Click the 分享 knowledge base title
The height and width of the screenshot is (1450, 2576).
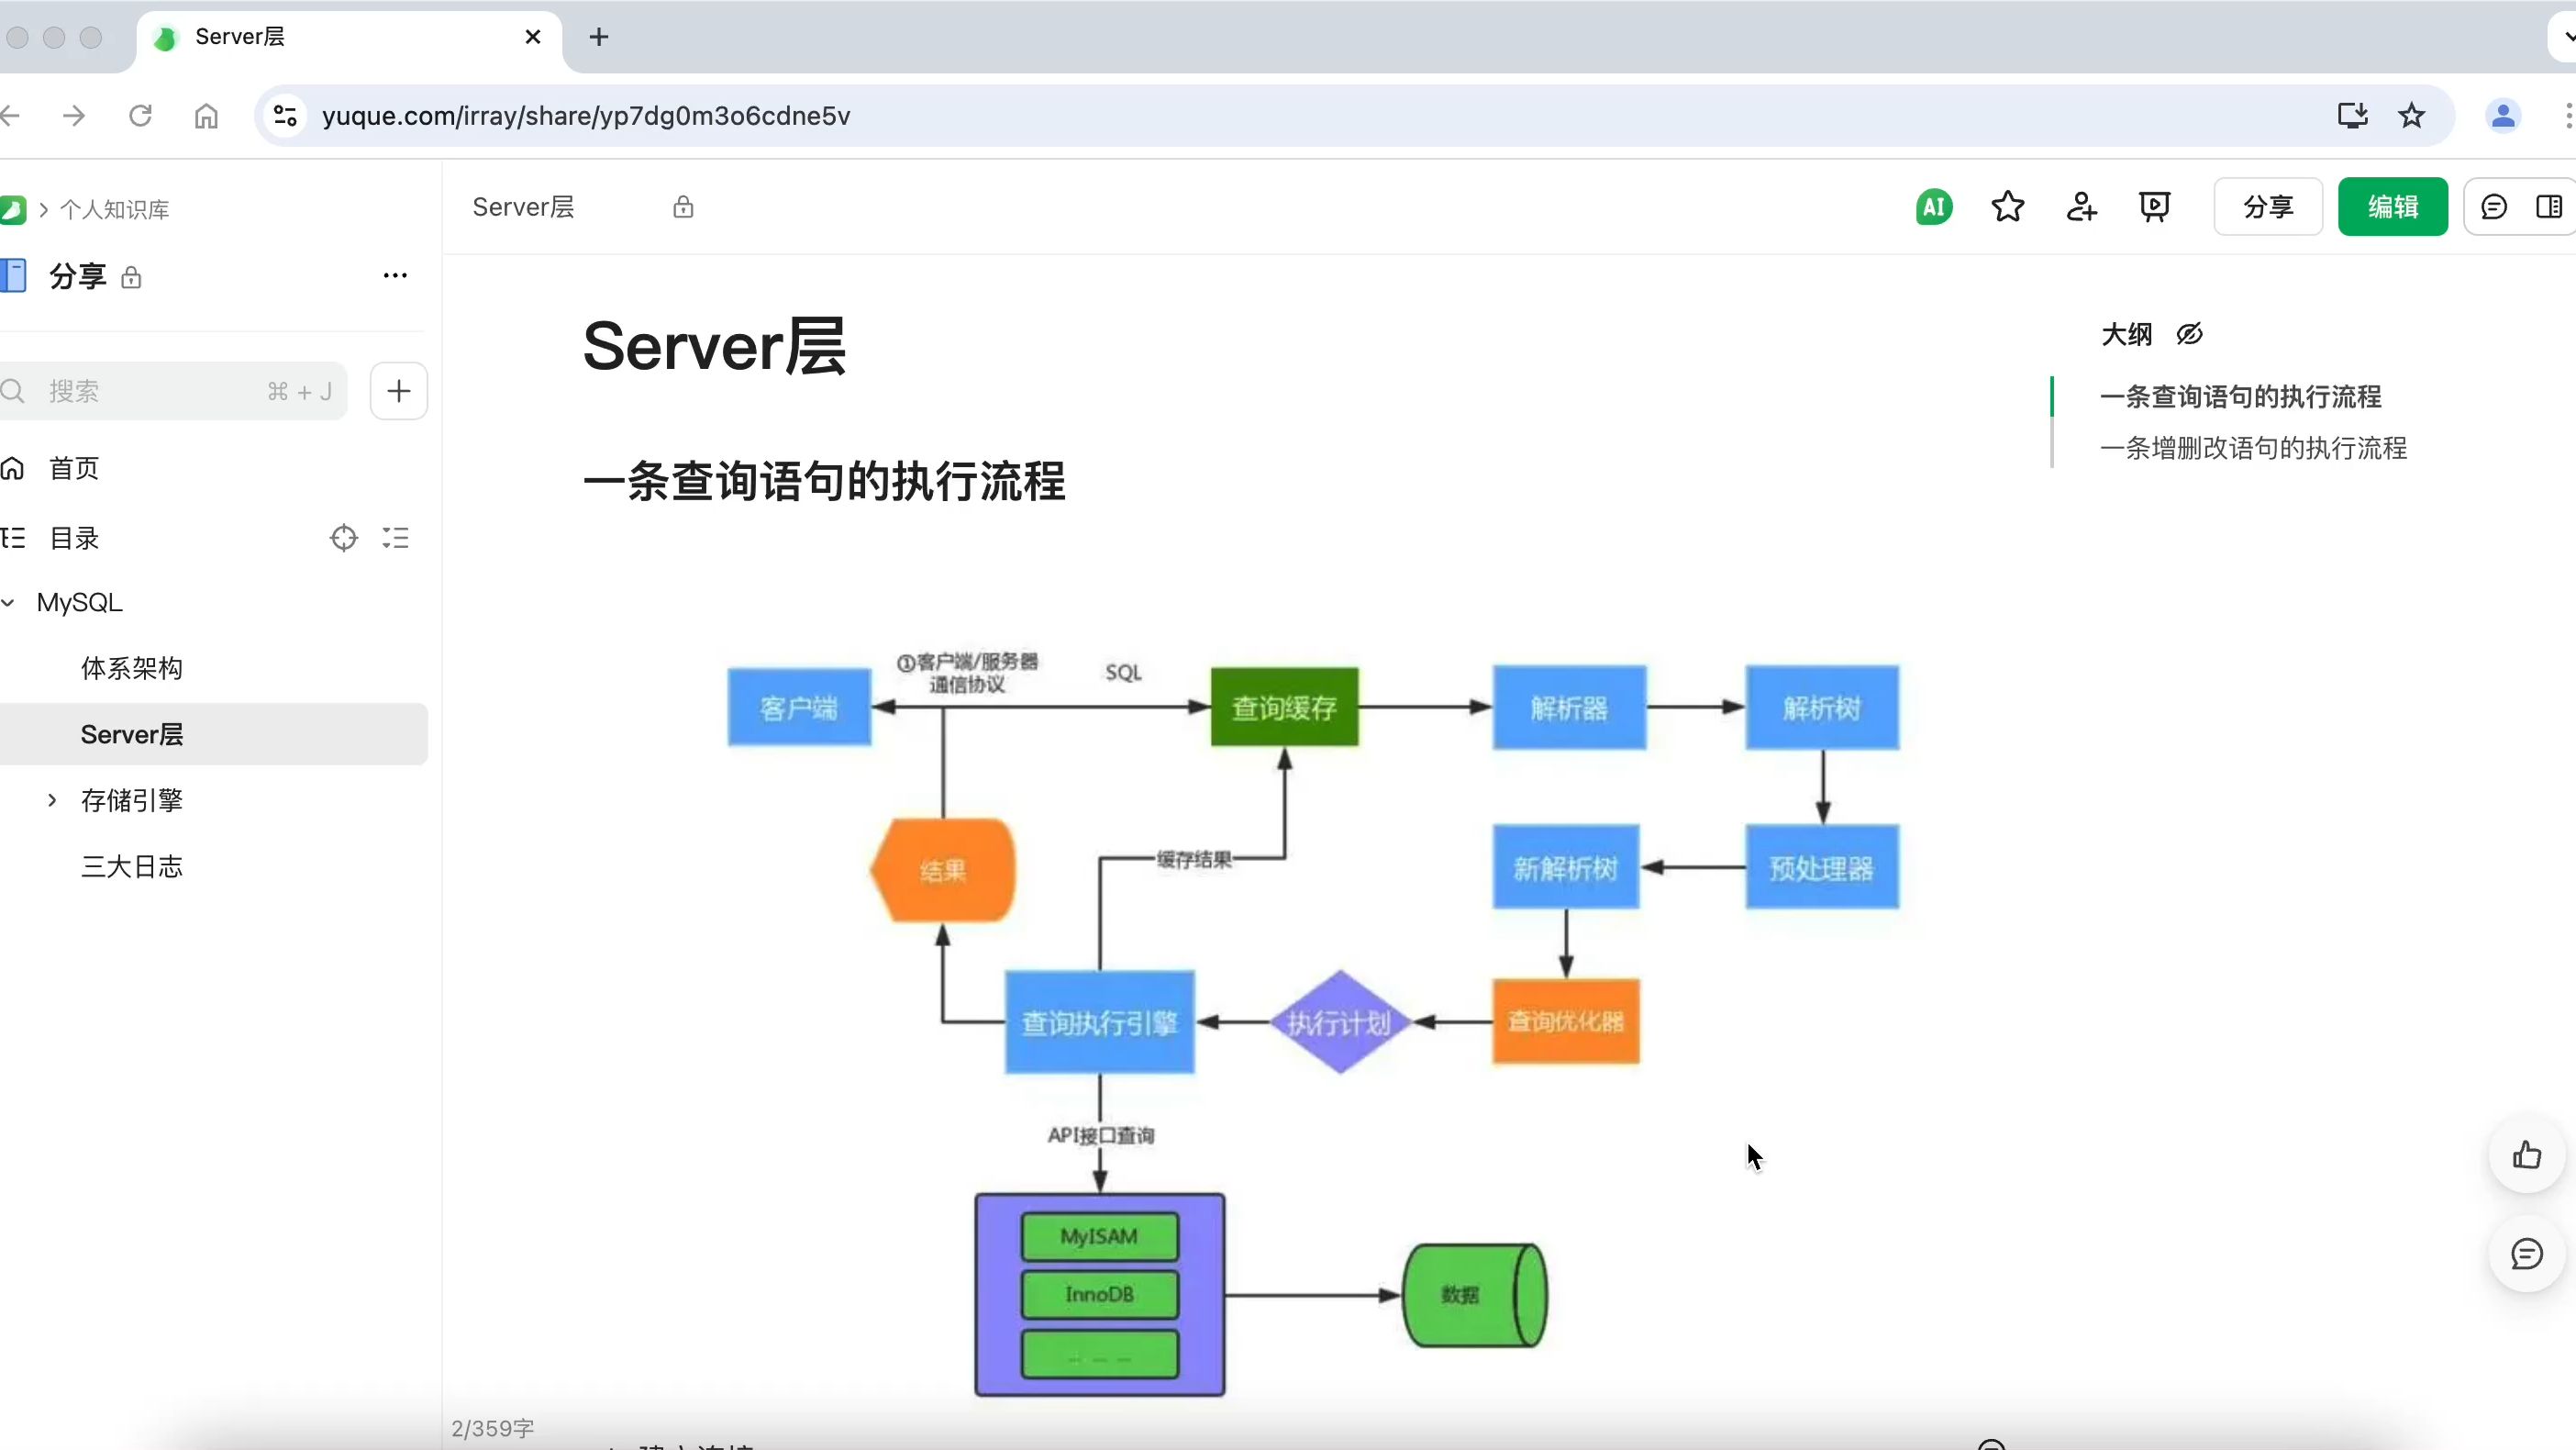pyautogui.click(x=78, y=276)
